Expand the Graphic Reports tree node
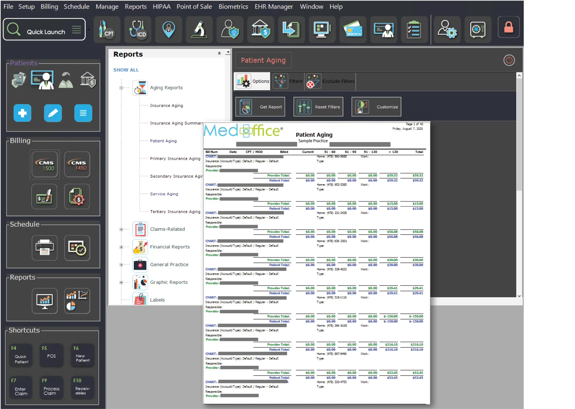575x409 pixels. click(121, 282)
